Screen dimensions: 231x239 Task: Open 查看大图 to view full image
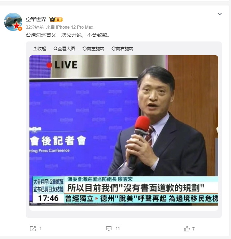[x=65, y=49]
